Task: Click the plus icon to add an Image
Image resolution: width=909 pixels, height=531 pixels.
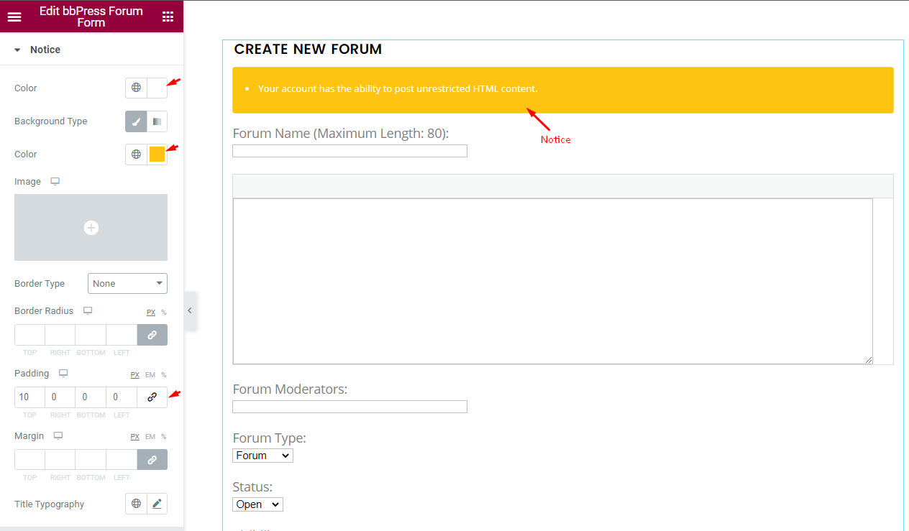Action: pos(91,227)
